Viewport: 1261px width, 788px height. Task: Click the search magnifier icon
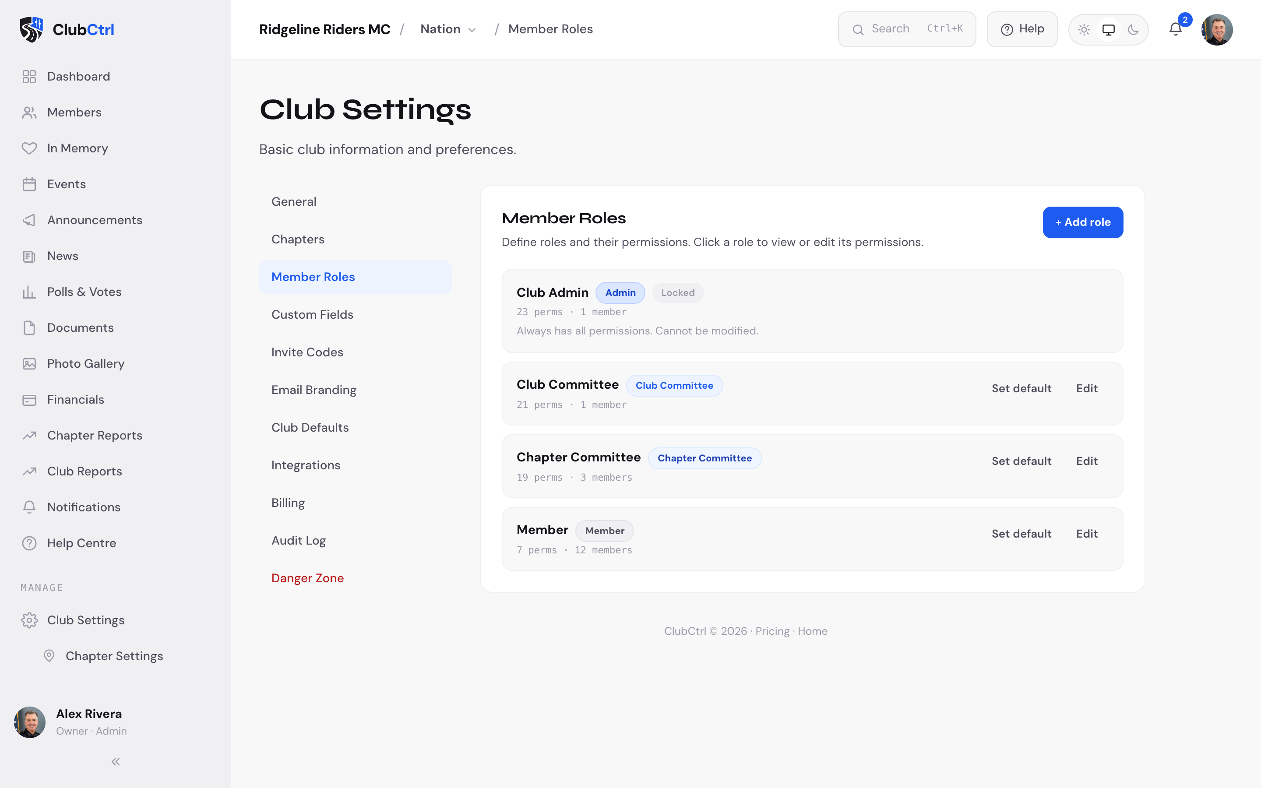click(x=858, y=30)
